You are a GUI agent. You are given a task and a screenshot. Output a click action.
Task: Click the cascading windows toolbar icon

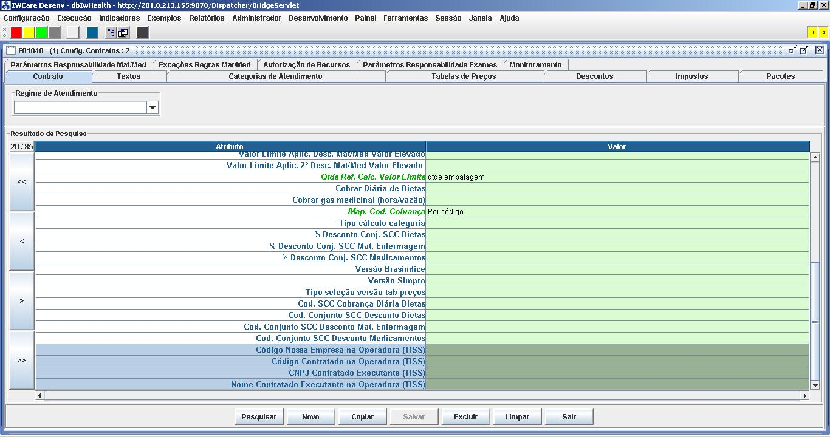[123, 33]
